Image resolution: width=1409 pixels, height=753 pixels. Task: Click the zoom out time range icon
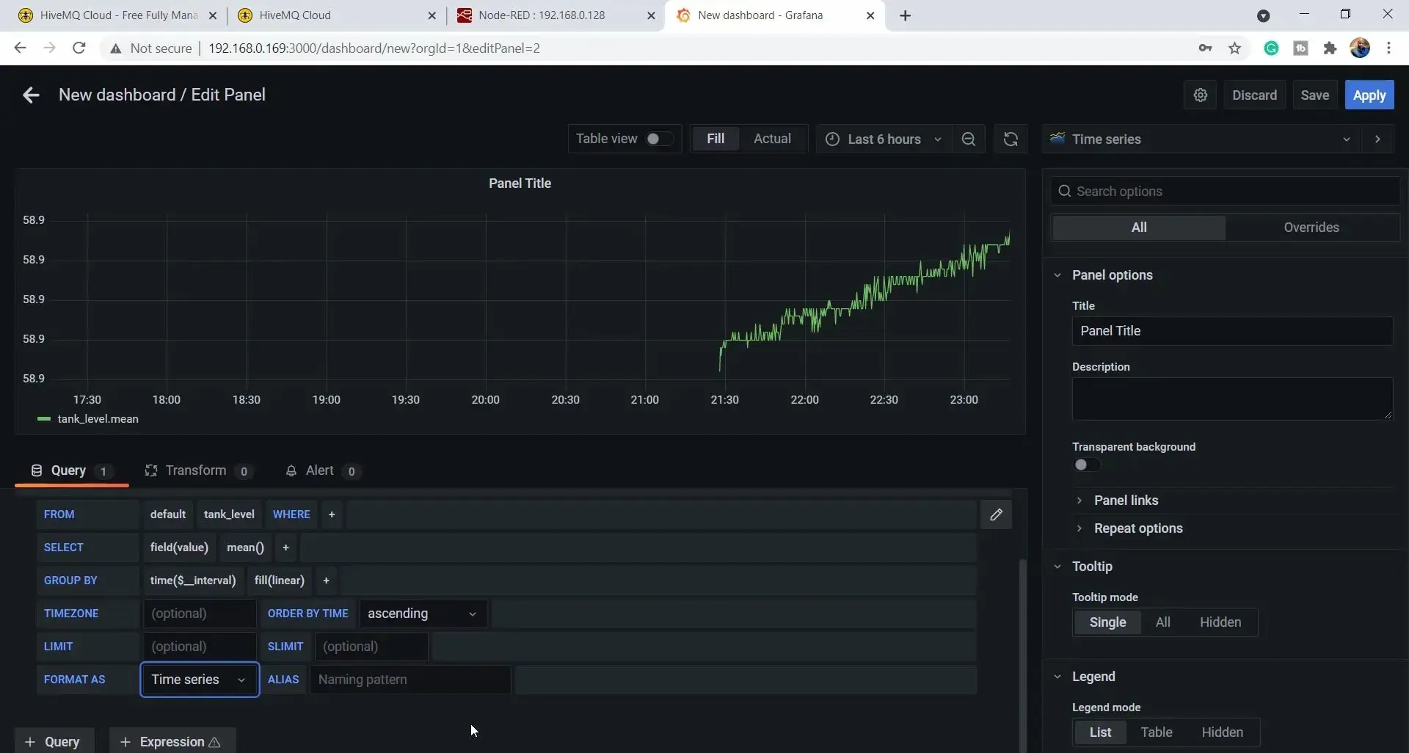(x=969, y=139)
